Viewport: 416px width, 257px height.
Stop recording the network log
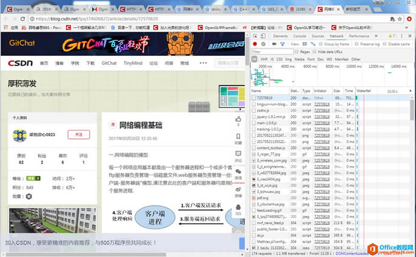click(255, 44)
